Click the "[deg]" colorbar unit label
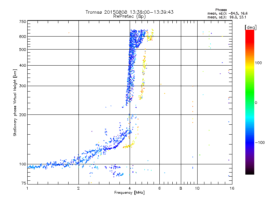The image size is (273, 205). tap(250, 28)
